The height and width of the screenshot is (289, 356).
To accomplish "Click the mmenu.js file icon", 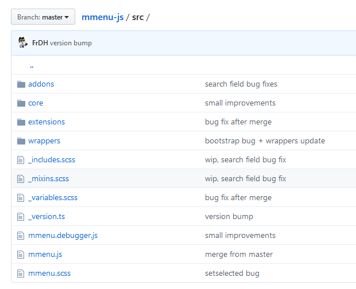I will [21, 255].
